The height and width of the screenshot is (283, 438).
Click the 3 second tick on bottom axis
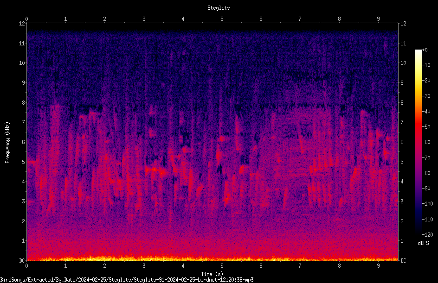tap(144, 266)
